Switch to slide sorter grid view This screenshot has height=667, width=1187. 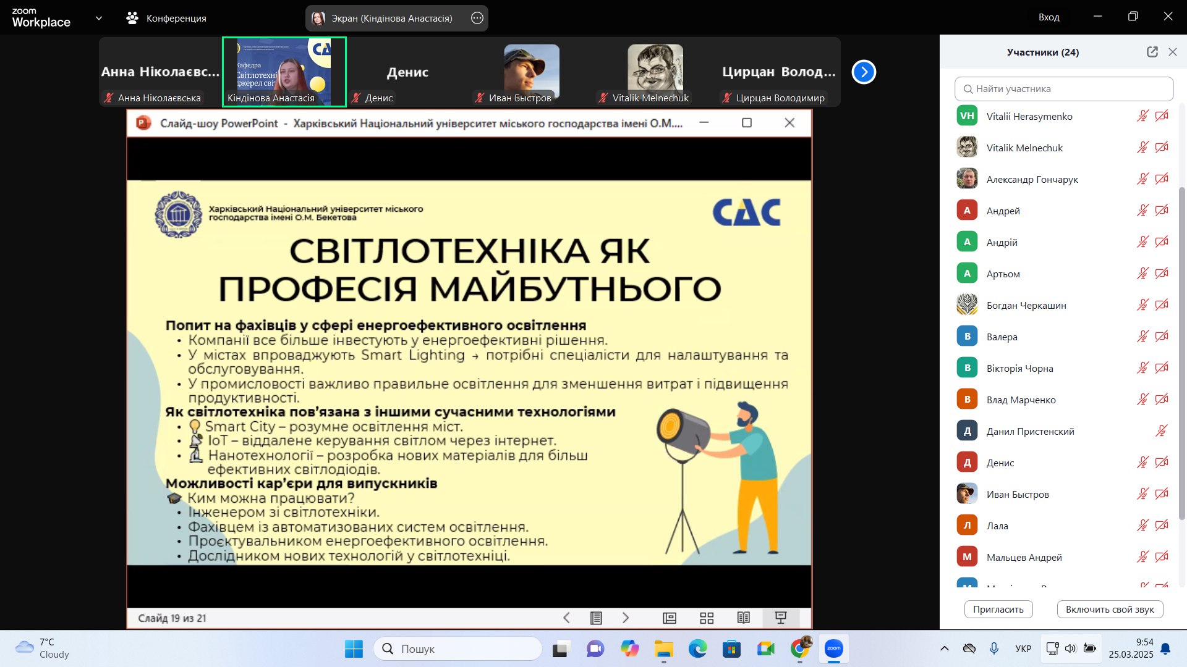[x=707, y=618]
